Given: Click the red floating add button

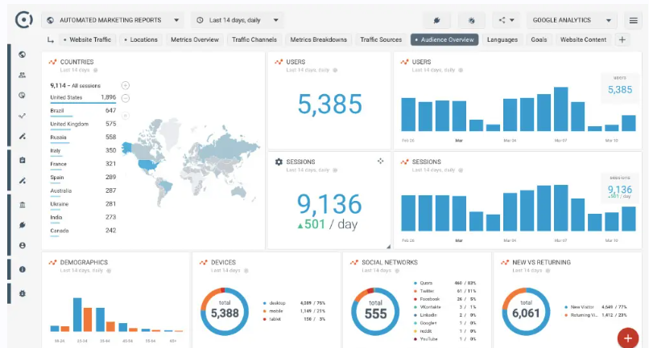Looking at the screenshot, I should (x=628, y=338).
